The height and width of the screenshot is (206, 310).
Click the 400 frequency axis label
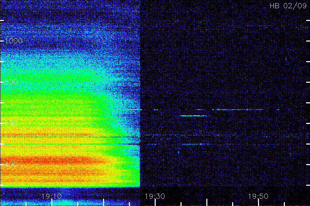(11, 164)
